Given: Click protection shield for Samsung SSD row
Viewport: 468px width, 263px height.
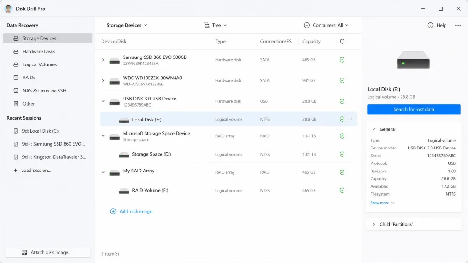Looking at the screenshot, I should 342,60.
